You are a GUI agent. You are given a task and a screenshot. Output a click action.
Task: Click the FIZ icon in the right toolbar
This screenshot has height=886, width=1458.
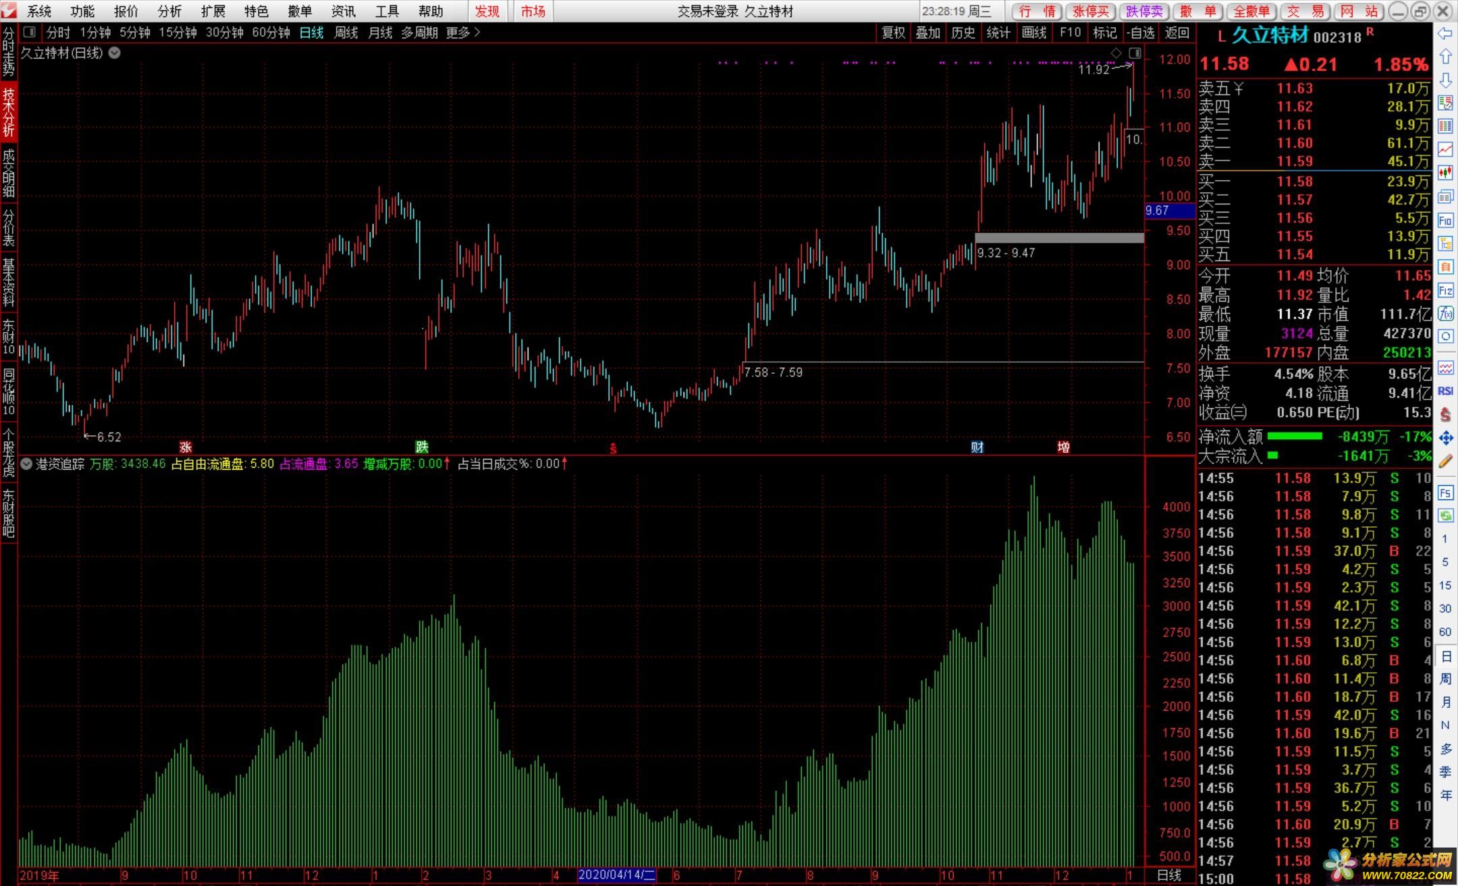(1445, 291)
